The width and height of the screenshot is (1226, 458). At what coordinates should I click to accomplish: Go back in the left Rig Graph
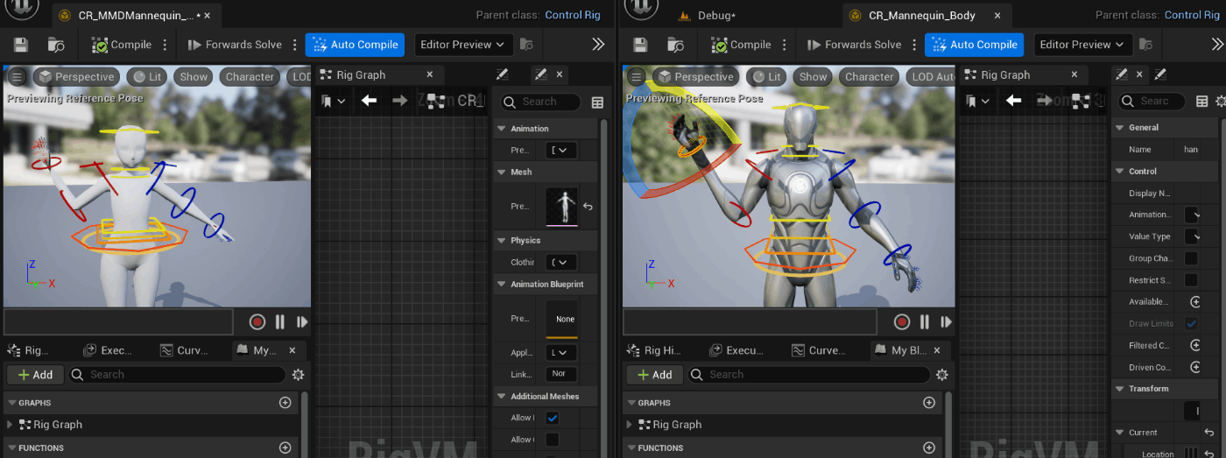pyautogui.click(x=369, y=101)
